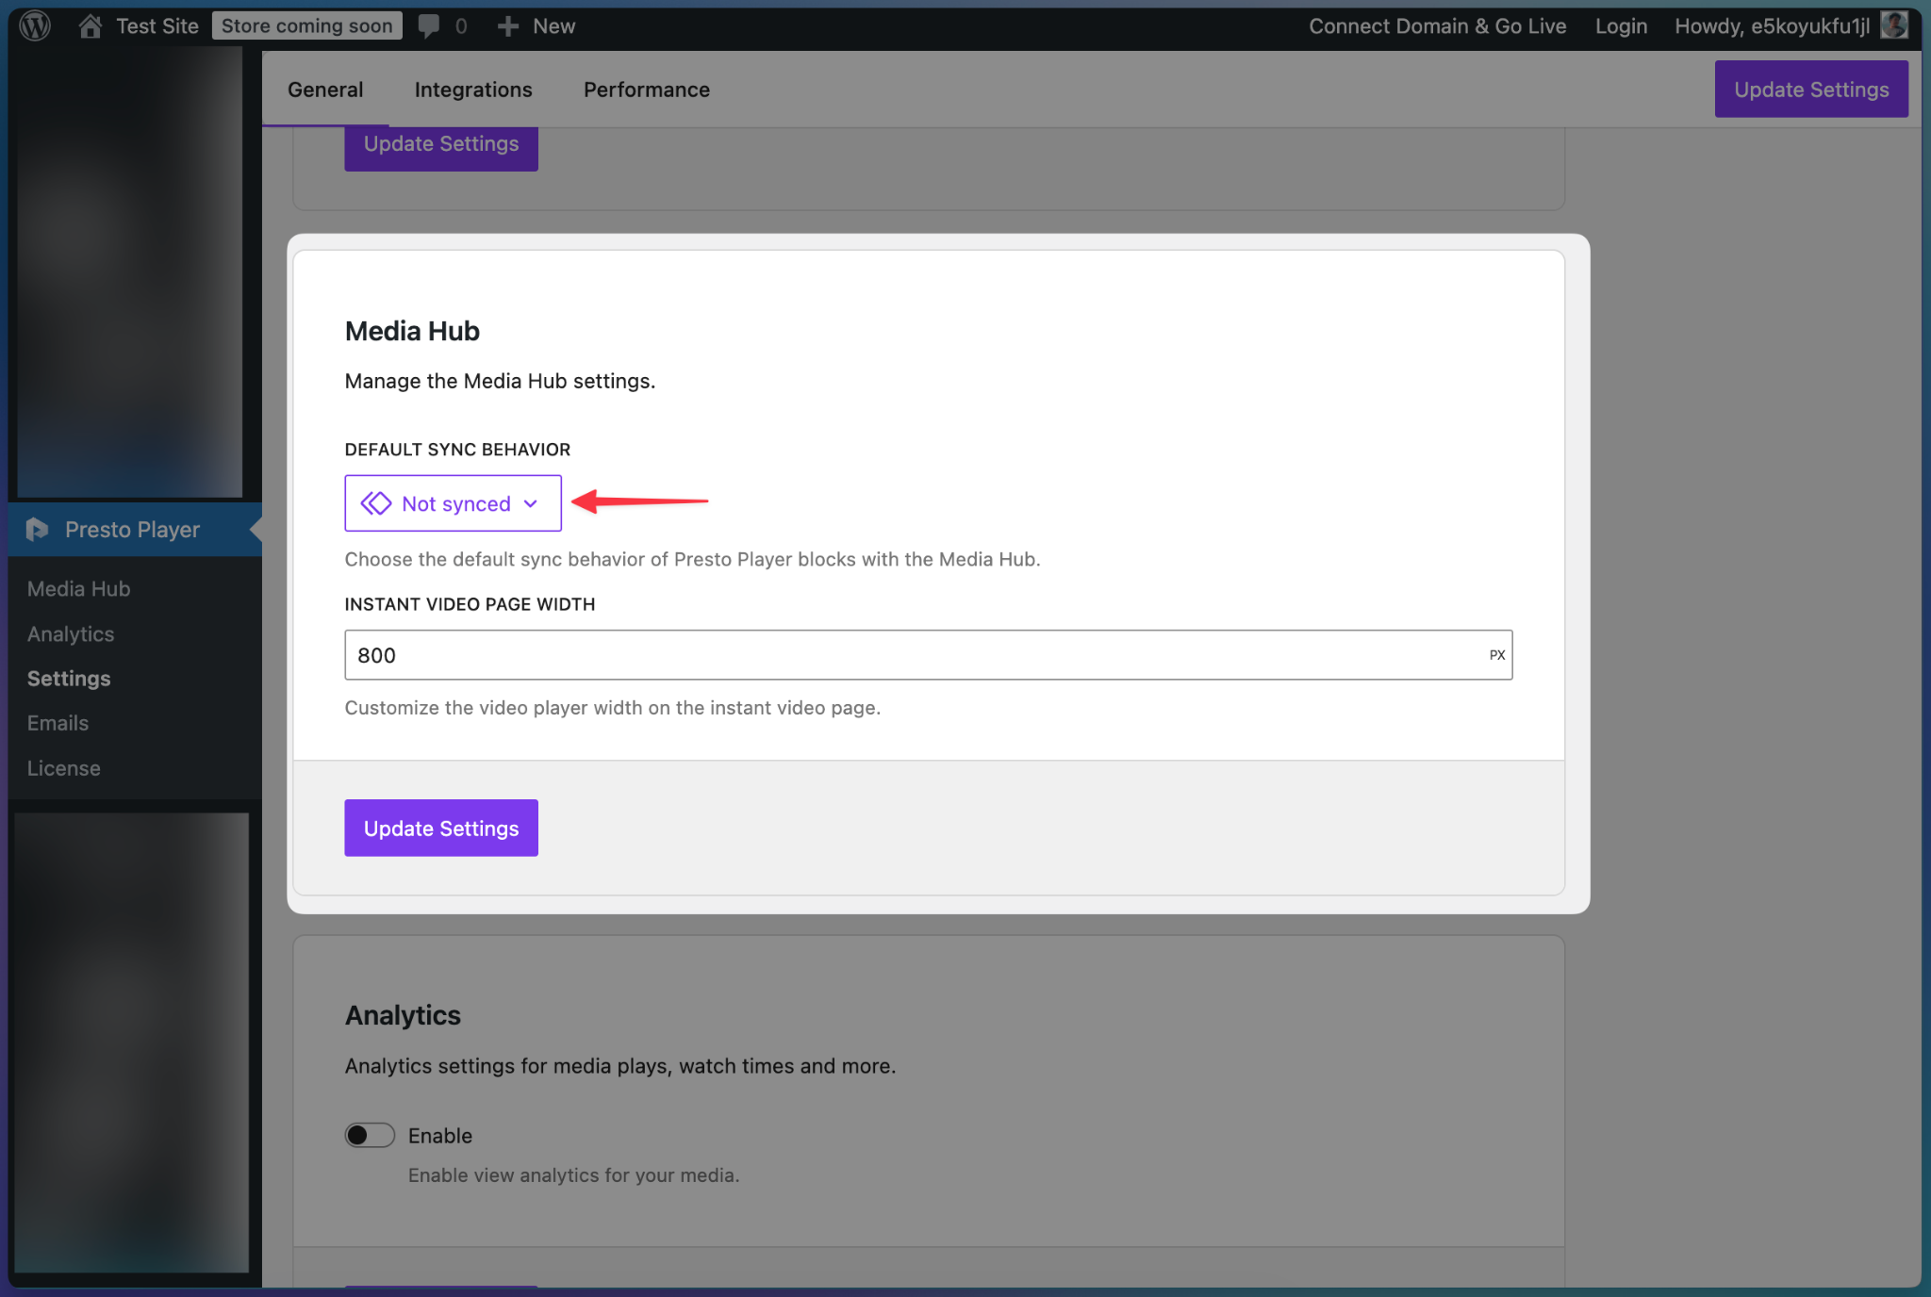1931x1297 pixels.
Task: Select the General tab
Action: pos(325,90)
